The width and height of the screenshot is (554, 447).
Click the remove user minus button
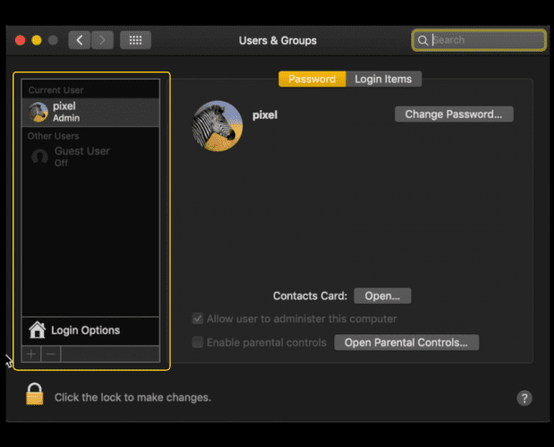51,354
